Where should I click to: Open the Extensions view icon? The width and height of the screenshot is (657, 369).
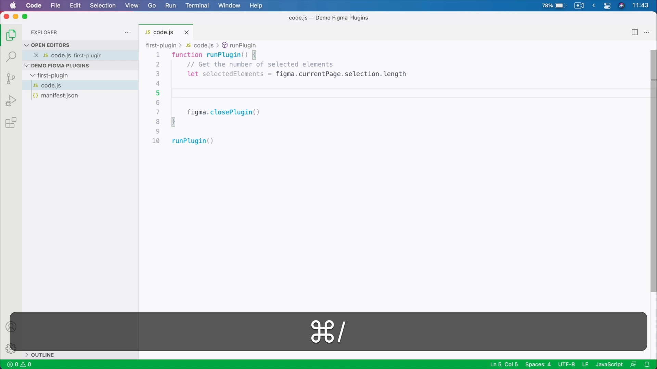[x=11, y=123]
